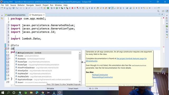Click the proposal list scroll down arrow

point(80,82)
